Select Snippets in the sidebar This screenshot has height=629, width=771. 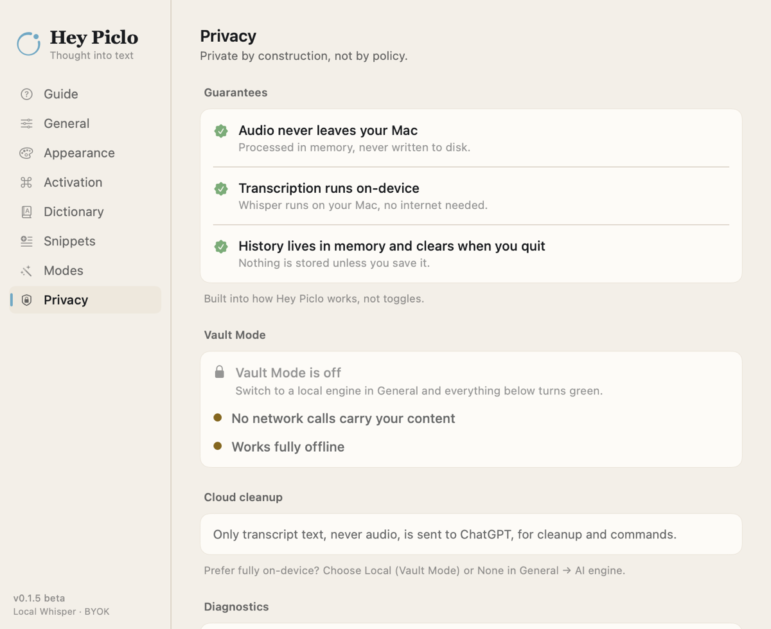[85, 241]
